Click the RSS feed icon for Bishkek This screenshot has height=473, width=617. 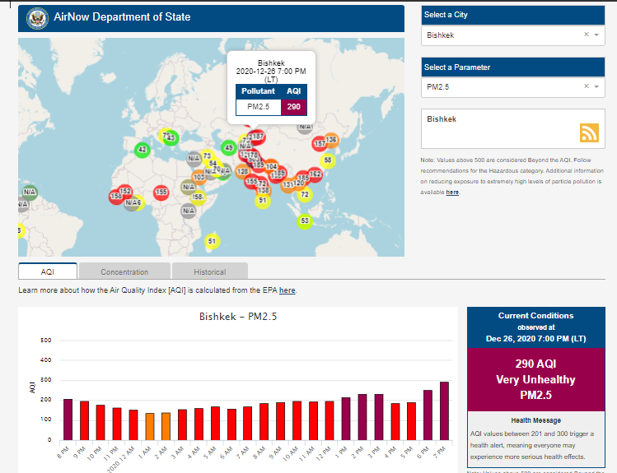589,133
